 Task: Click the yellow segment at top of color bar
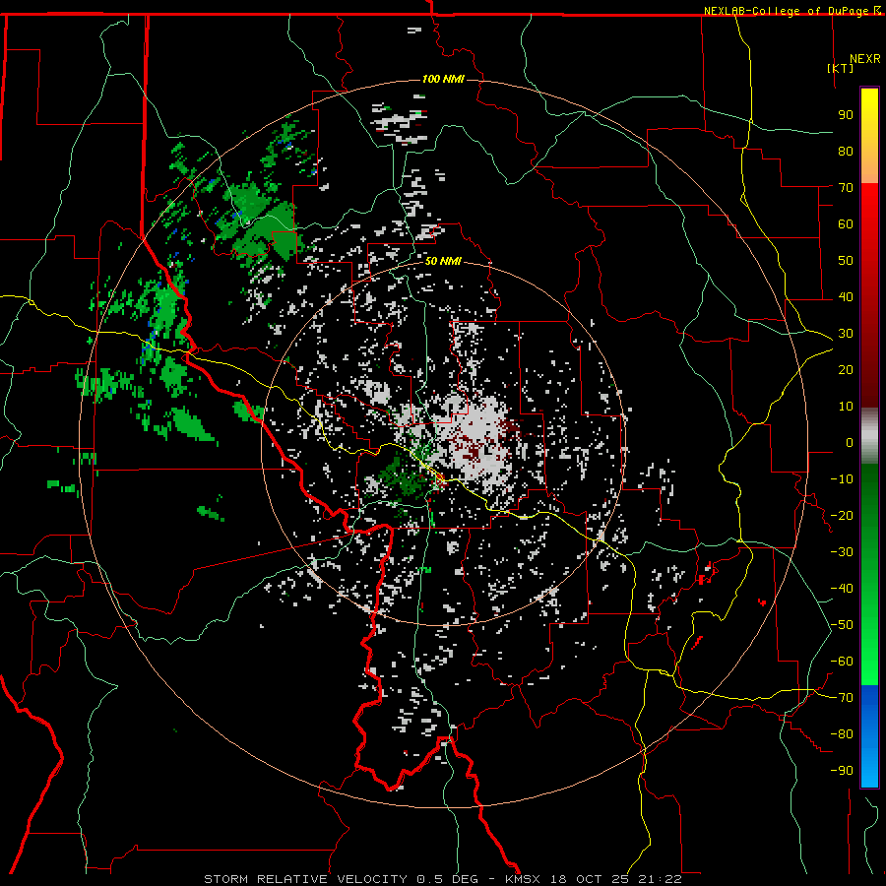pos(869,110)
